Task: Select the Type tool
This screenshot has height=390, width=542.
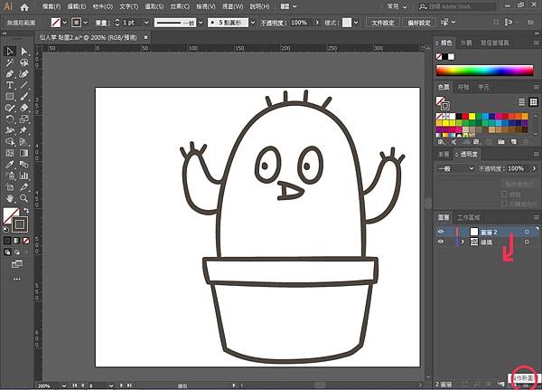Action: click(10, 85)
